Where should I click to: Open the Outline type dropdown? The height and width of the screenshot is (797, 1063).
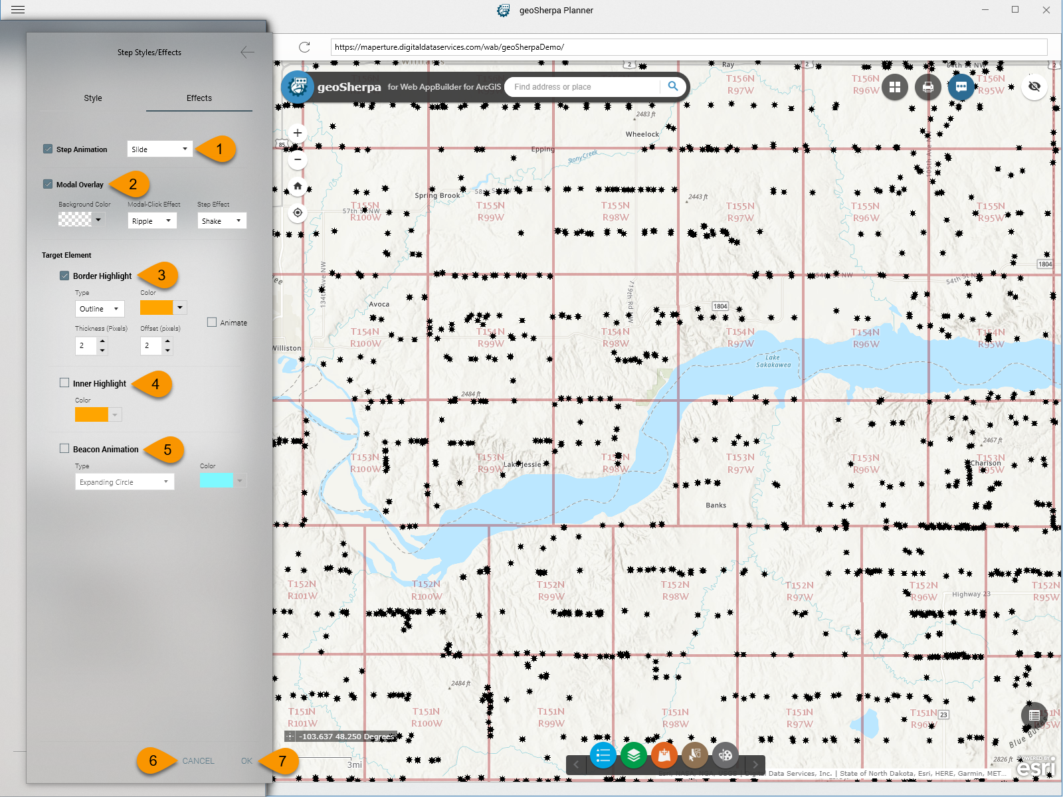point(100,309)
